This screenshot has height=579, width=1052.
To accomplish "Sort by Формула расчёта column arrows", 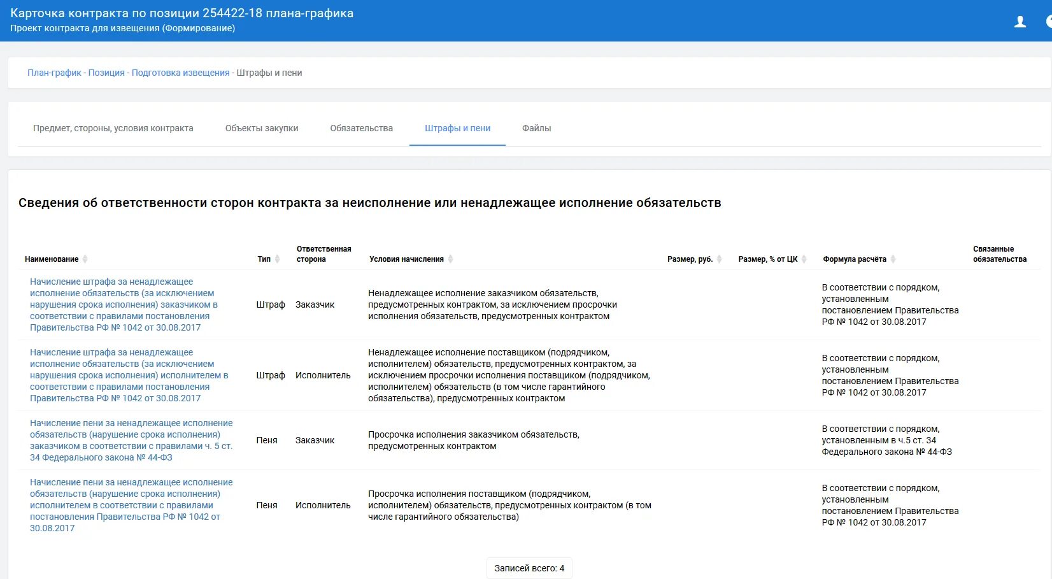I will [893, 259].
